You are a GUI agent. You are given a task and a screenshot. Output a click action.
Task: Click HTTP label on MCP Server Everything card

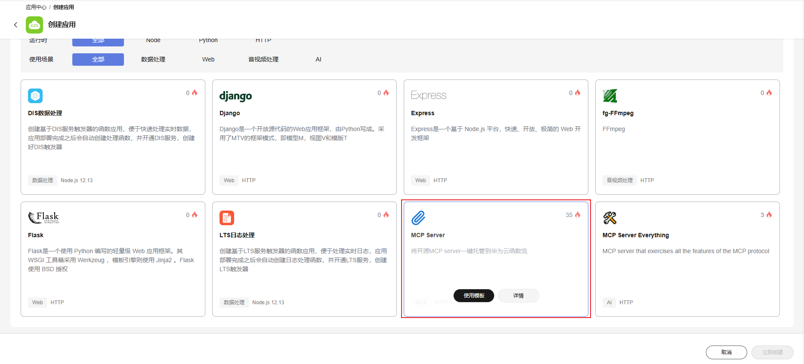626,303
